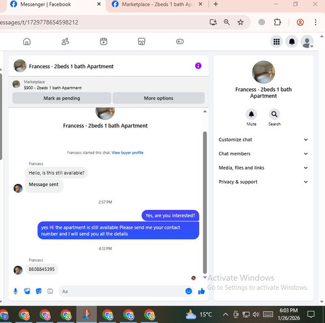Screen dimensions: 325x323
Task: Click listing thumbnail in conversation header
Action: pos(20,66)
